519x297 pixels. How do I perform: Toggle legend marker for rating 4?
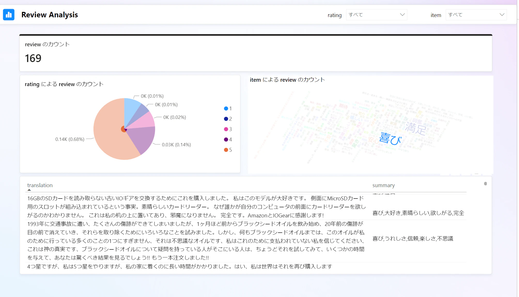pyautogui.click(x=226, y=140)
